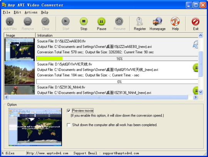The height and width of the screenshot is (157, 208).
Task: Click the converting arrow icon on the first file row
Action: [x=195, y=44]
